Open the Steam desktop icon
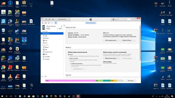 pyautogui.click(x=17, y=32)
